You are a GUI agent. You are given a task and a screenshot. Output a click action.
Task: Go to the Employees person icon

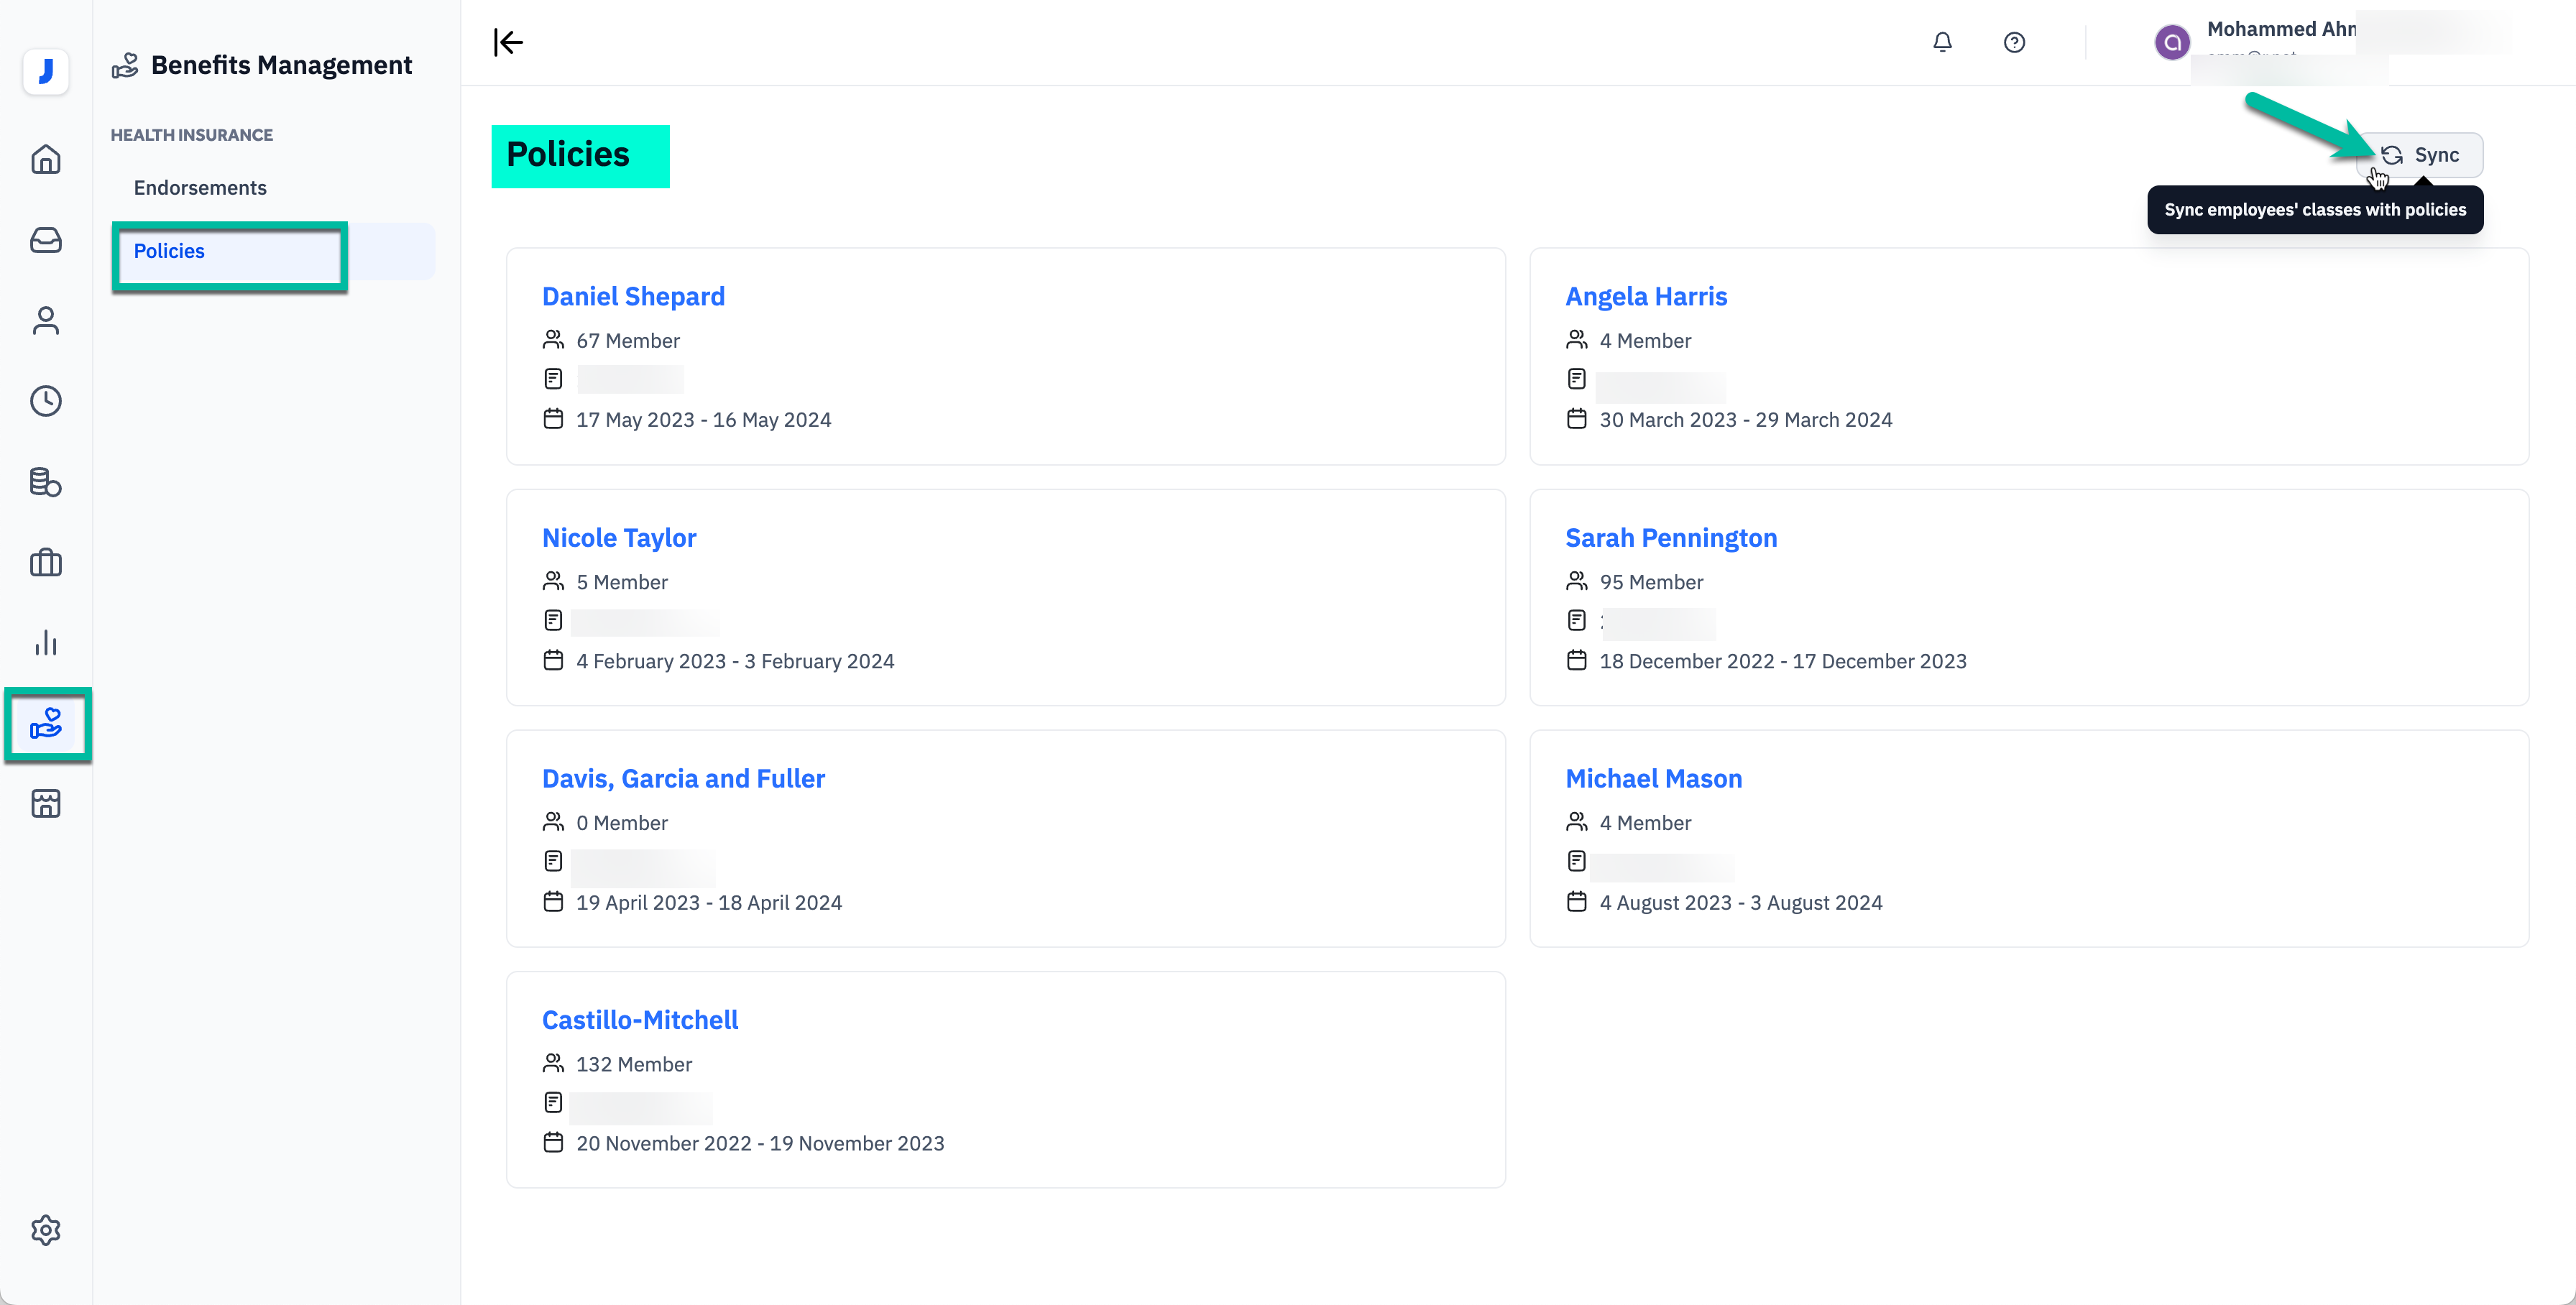(46, 320)
